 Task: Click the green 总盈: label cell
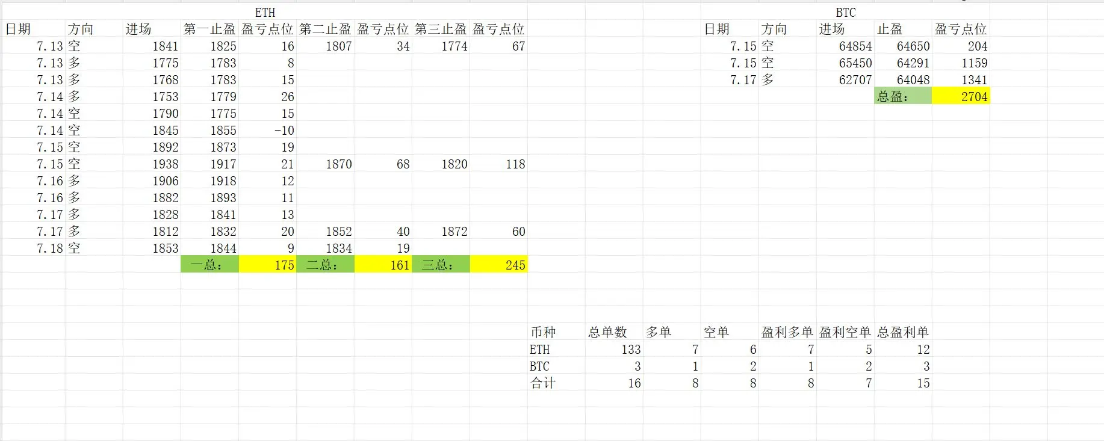[x=903, y=96]
